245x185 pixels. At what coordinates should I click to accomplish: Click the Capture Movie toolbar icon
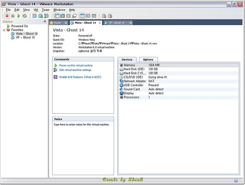pyautogui.click(x=104, y=16)
